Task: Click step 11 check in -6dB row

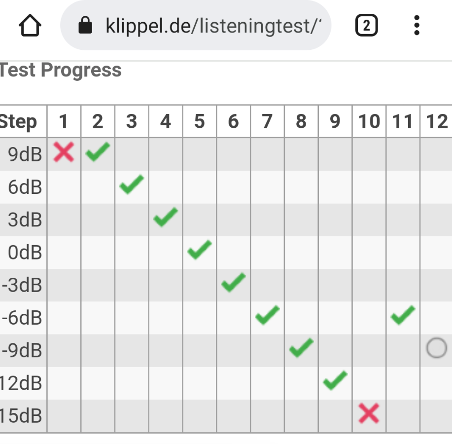Action: (403, 315)
